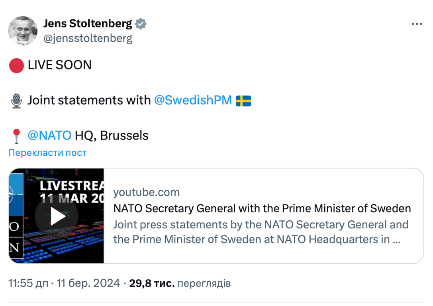Click the microphone emoji

coord(16,100)
